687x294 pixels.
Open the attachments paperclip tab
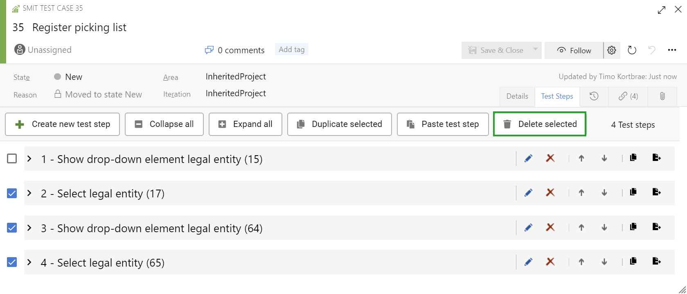pos(662,96)
